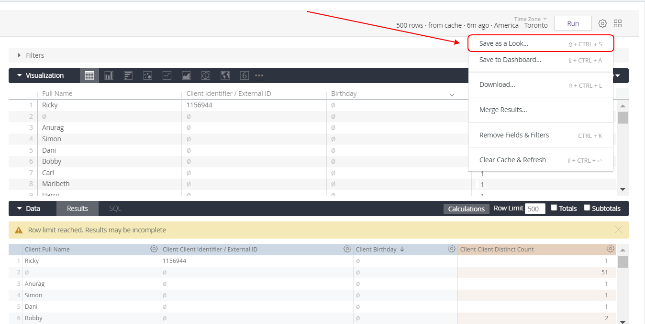The height and width of the screenshot is (324, 645).
Task: Select the map visualization icon
Action: pyautogui.click(x=225, y=75)
